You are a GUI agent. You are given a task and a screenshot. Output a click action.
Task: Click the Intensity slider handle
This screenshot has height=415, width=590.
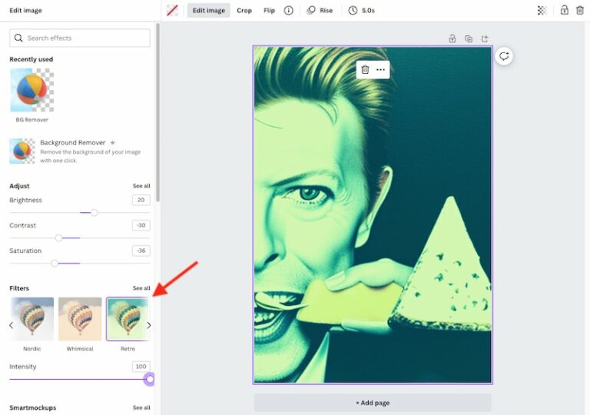[150, 379]
